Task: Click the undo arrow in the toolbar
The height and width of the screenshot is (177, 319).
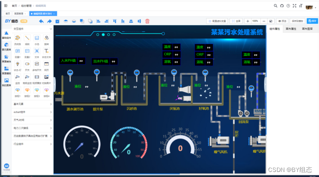Action: (41, 21)
